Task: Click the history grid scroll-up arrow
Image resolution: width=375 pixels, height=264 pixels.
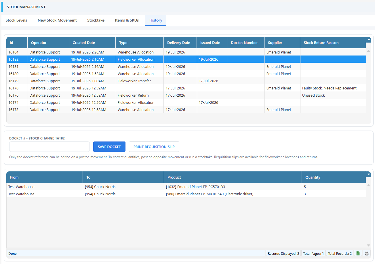Action: (x=369, y=51)
